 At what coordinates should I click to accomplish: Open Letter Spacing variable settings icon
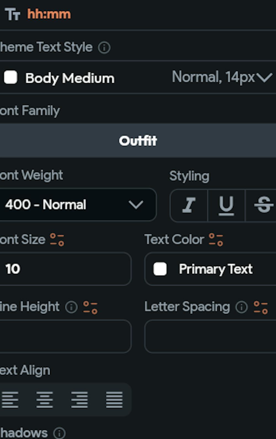261,307
